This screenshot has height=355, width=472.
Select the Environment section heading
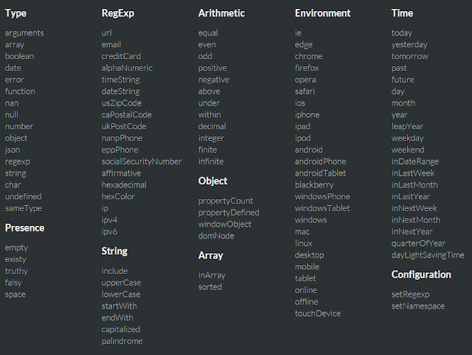(322, 13)
